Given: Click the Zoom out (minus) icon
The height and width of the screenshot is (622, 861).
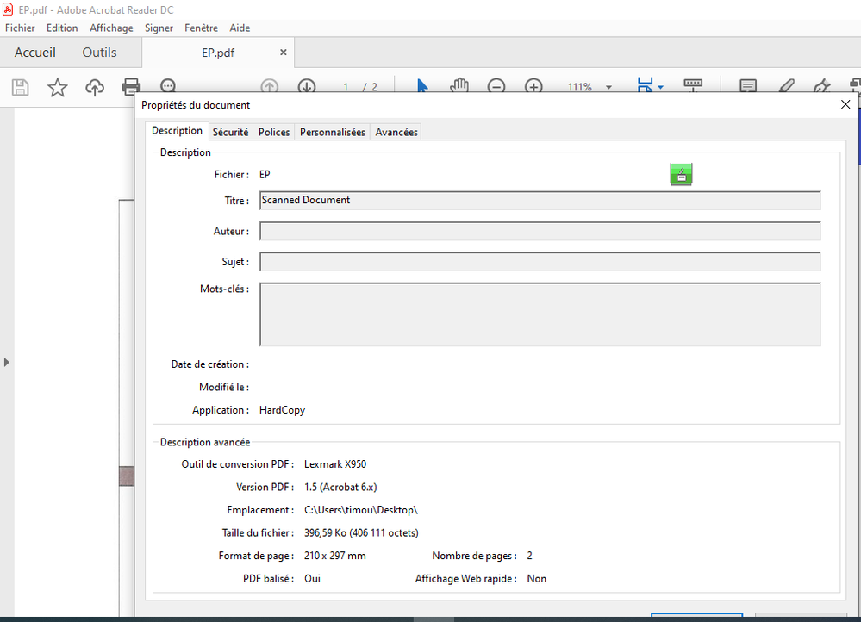Looking at the screenshot, I should [496, 86].
